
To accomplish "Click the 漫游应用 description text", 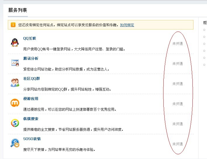I will pos(70,109).
